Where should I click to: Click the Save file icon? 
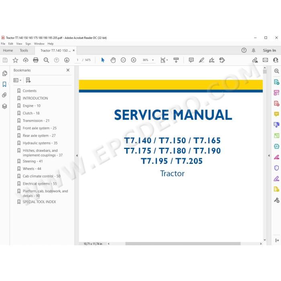[5, 60]
